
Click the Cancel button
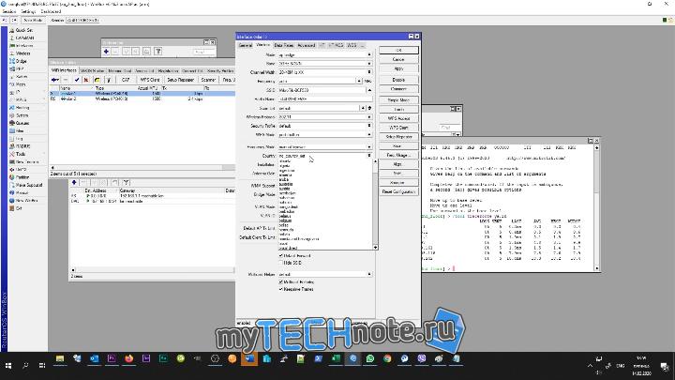(398, 59)
